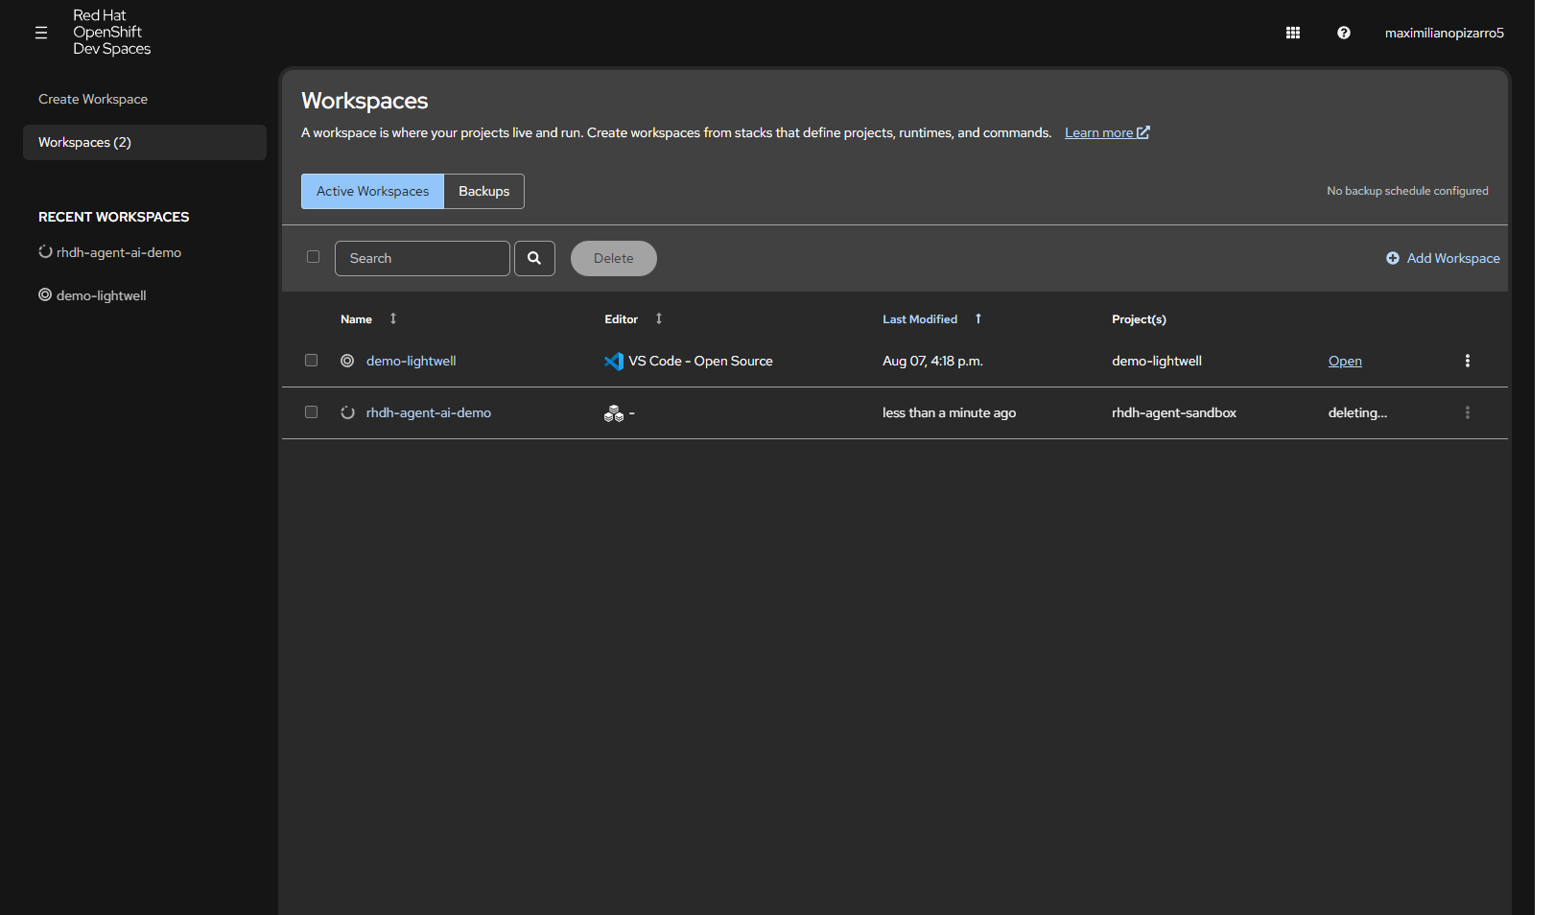This screenshot has height=915, width=1554.
Task: Click spinner icon of rhdh-agent-ai-demo in recent workspaces
Action: 45,251
